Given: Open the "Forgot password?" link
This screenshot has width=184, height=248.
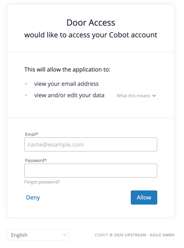Looking at the screenshot, I should click(x=42, y=182).
